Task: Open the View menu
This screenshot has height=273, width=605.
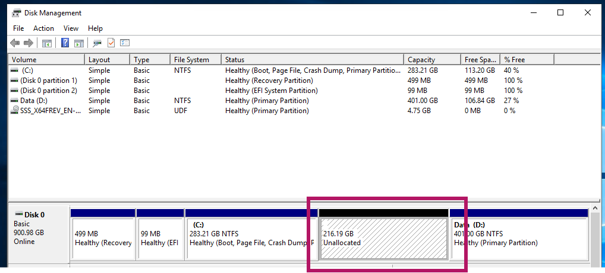Action: (x=71, y=28)
